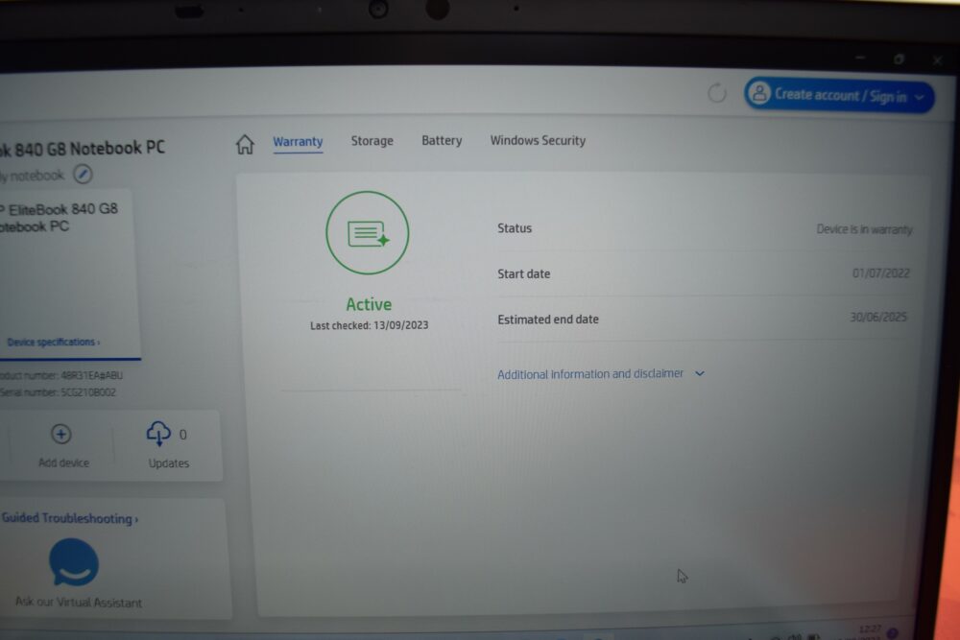Click Create account / Sign in button

pos(839,95)
